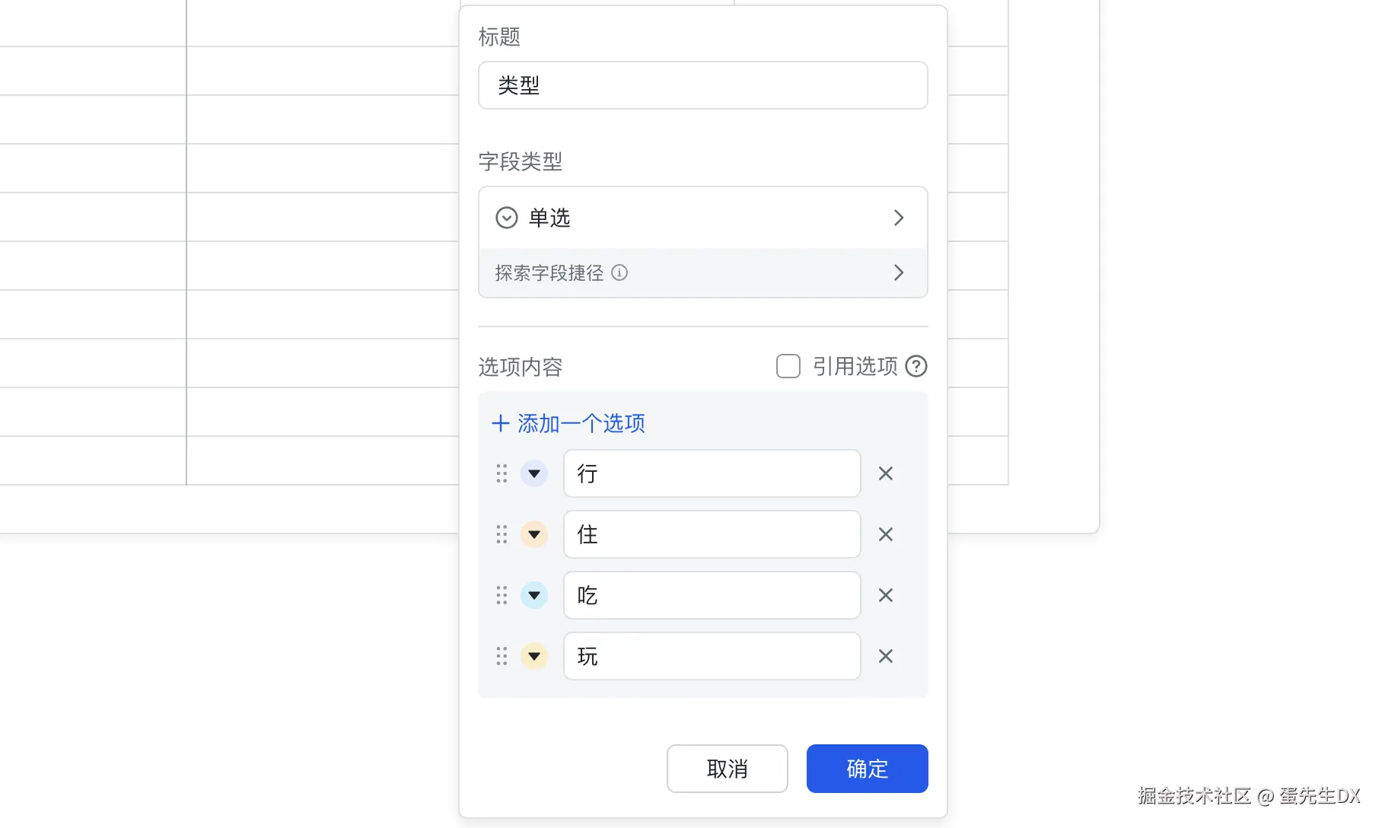1382x828 pixels.
Task: Open color dropdown for 行 option
Action: (x=534, y=473)
